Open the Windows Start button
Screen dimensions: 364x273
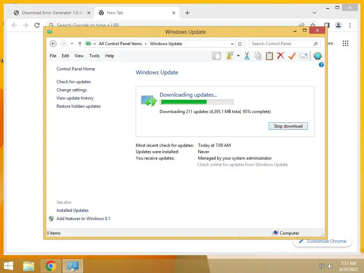coord(9,266)
